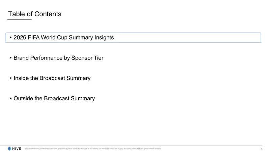Select the bullet before Outside the Broadcast
270x152 pixels.
tap(11, 98)
